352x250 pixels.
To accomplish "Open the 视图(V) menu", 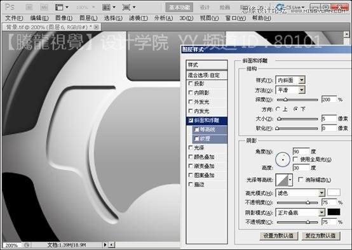I will point(209,18).
